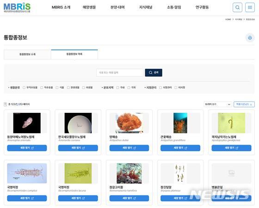The image size is (259, 208).
Task: Check the 식물 filter checkbox
Action: (57, 87)
